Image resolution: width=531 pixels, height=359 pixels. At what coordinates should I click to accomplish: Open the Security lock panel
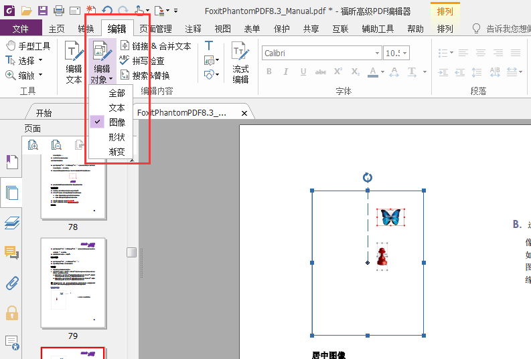[x=12, y=313]
